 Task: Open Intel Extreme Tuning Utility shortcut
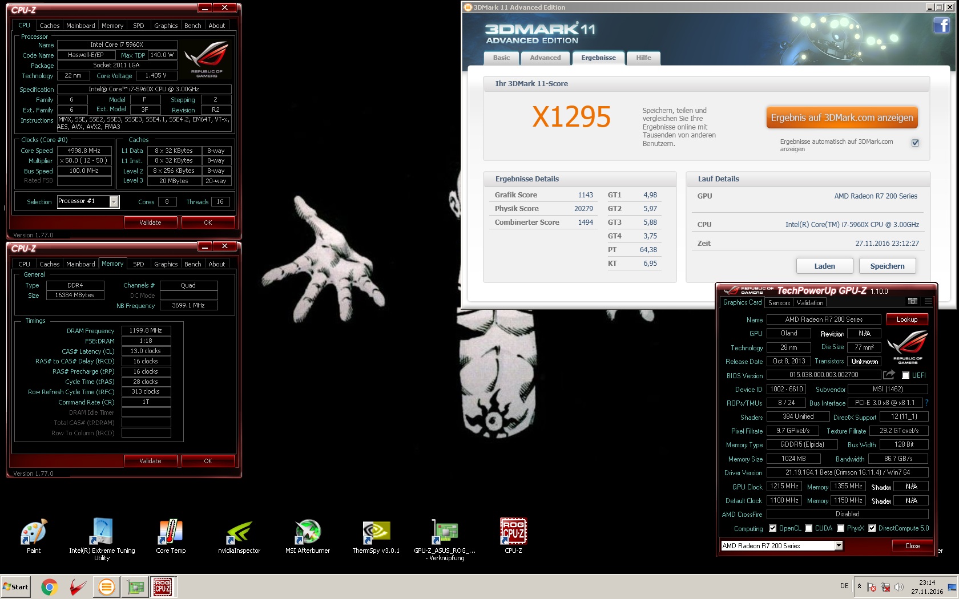coord(102,532)
